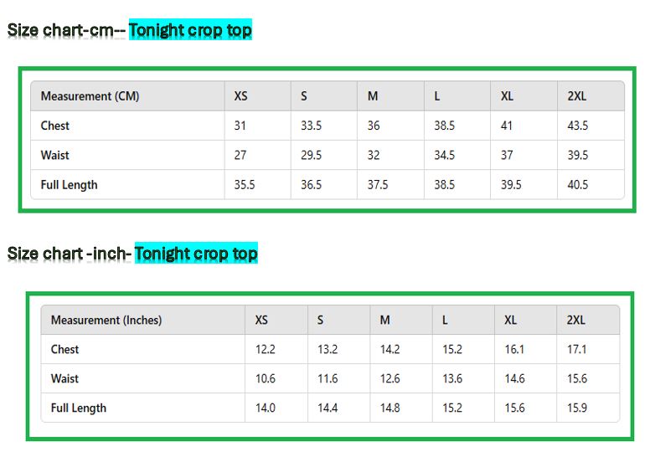Select the 10.6 waist value cell
Image resolution: width=650 pixels, height=462 pixels.
266,378
